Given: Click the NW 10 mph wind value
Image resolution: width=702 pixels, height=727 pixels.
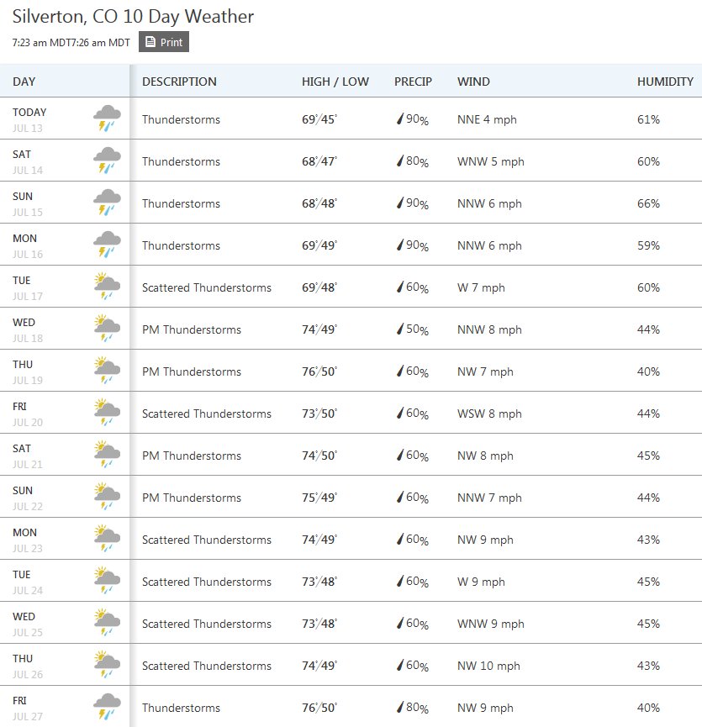Looking at the screenshot, I should pyautogui.click(x=488, y=666).
